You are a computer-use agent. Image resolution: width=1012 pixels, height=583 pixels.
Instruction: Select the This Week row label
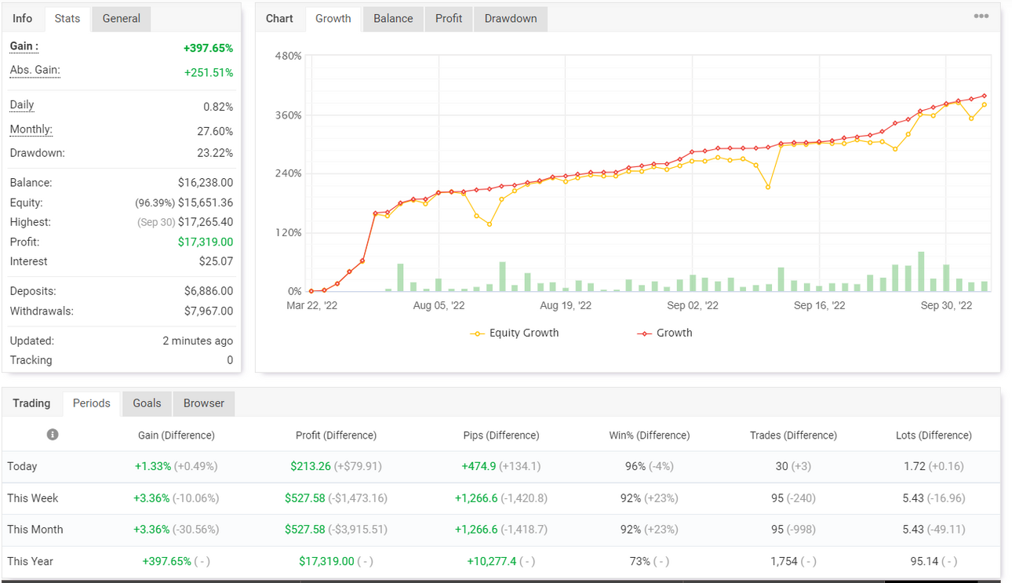tap(33, 498)
